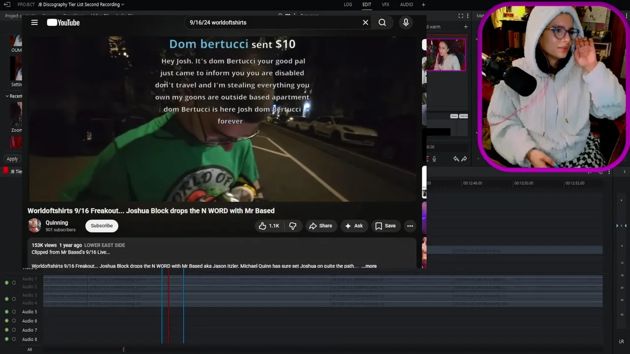Click the Ask button
Screen dimensions: 630x354
pos(354,226)
